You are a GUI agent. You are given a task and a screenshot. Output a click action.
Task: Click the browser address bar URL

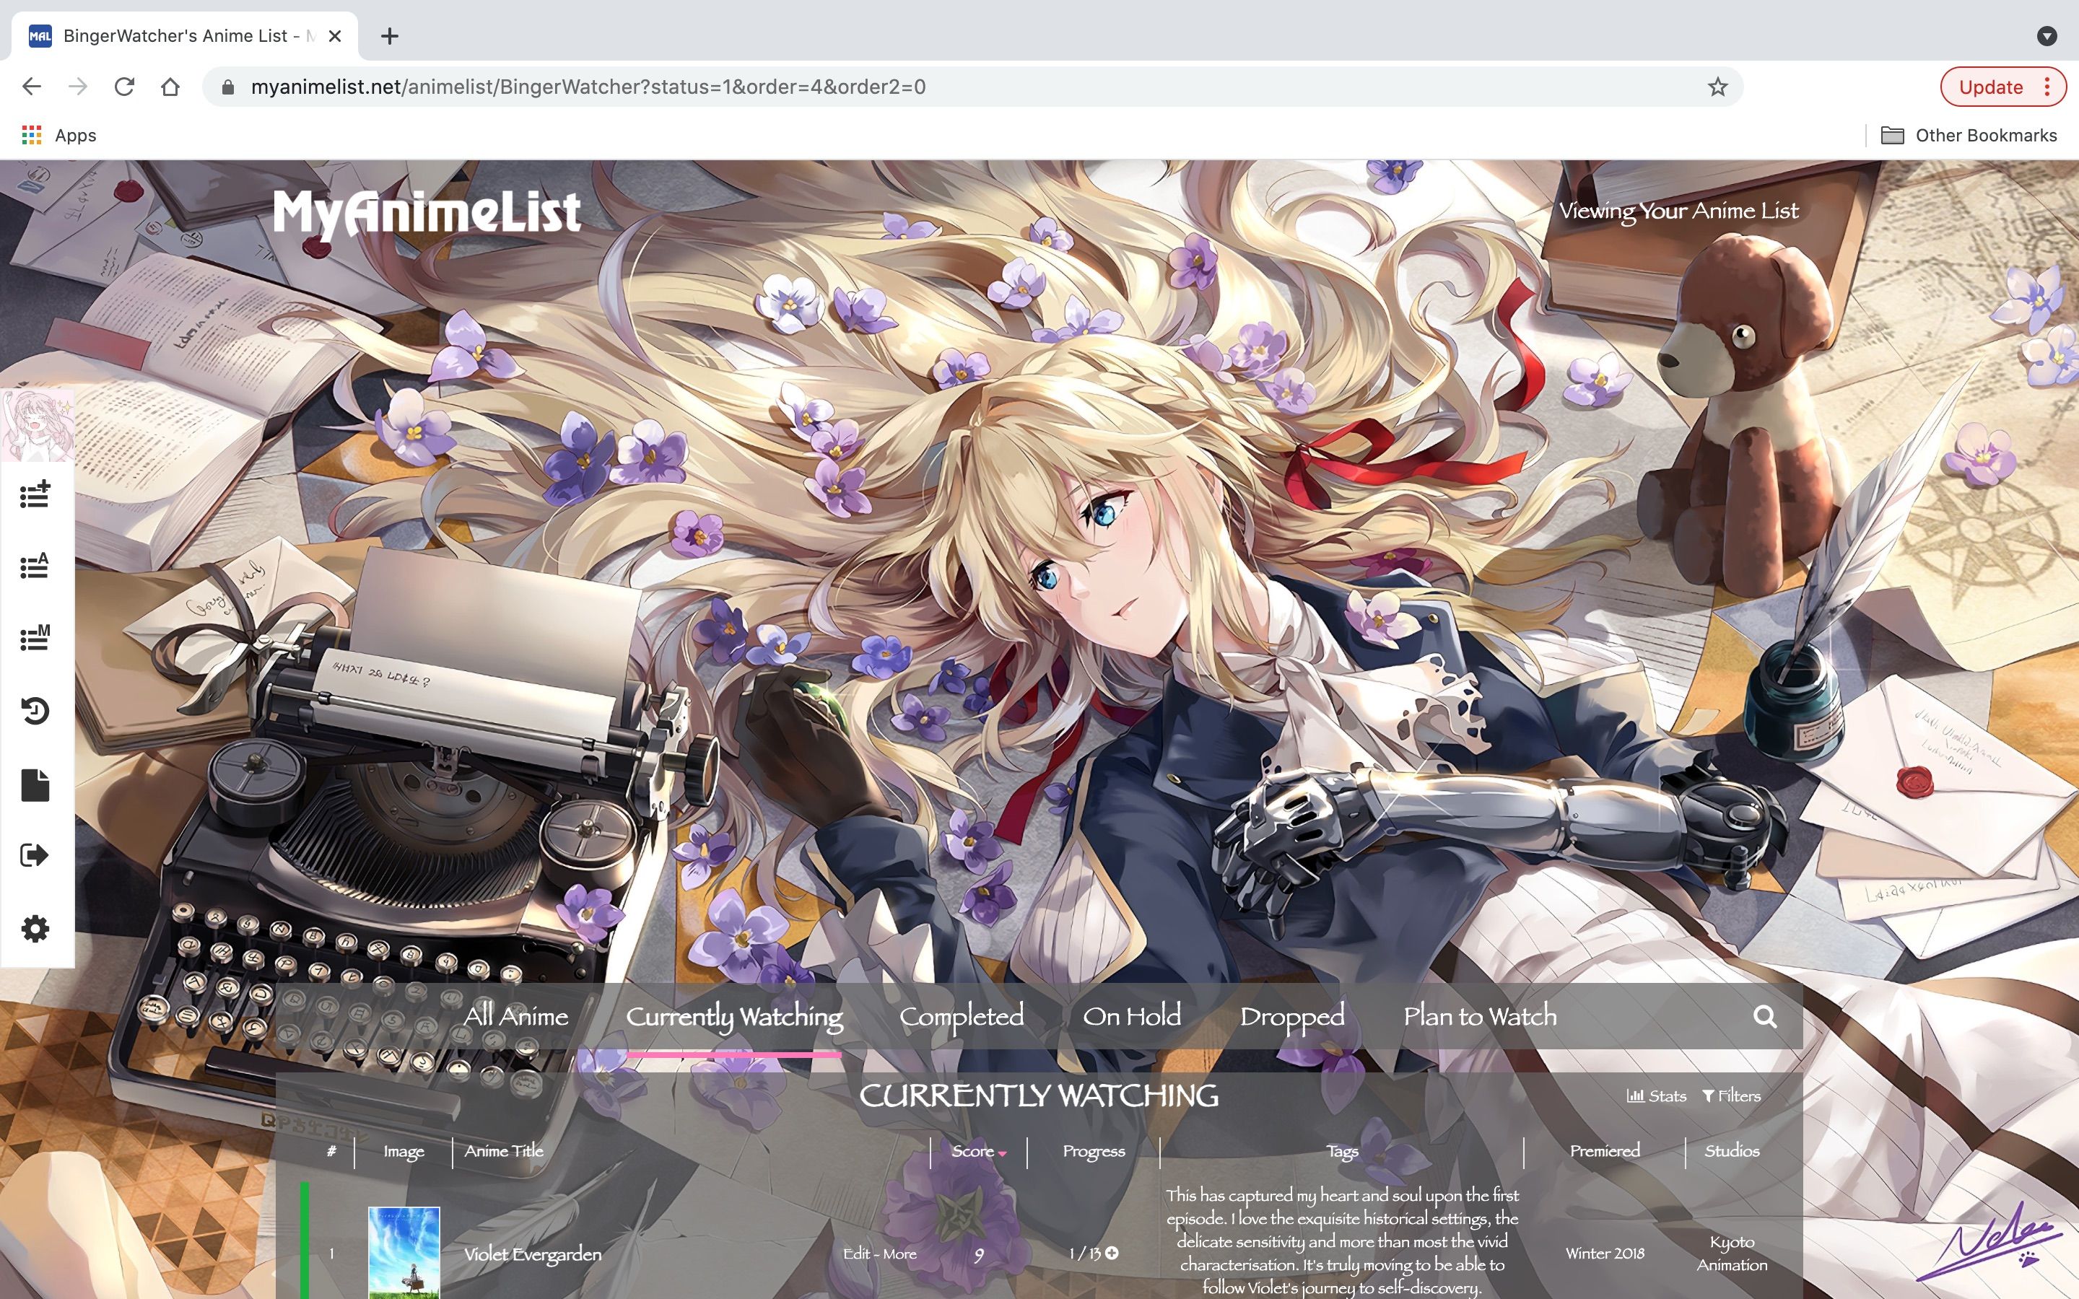point(588,87)
